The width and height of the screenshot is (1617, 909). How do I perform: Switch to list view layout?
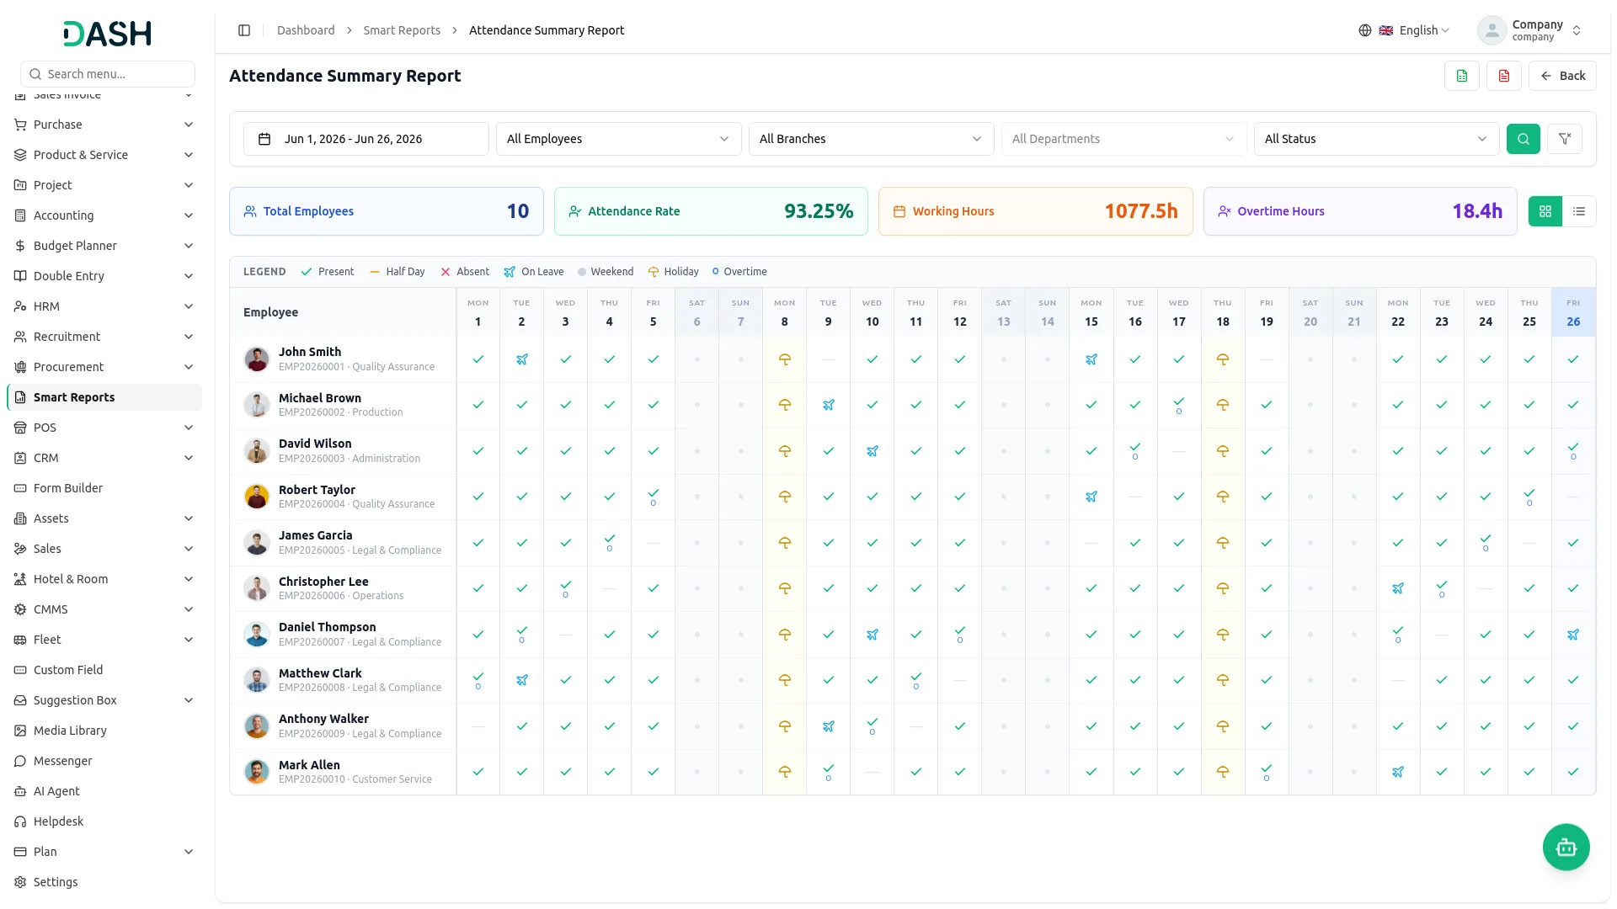click(1579, 211)
